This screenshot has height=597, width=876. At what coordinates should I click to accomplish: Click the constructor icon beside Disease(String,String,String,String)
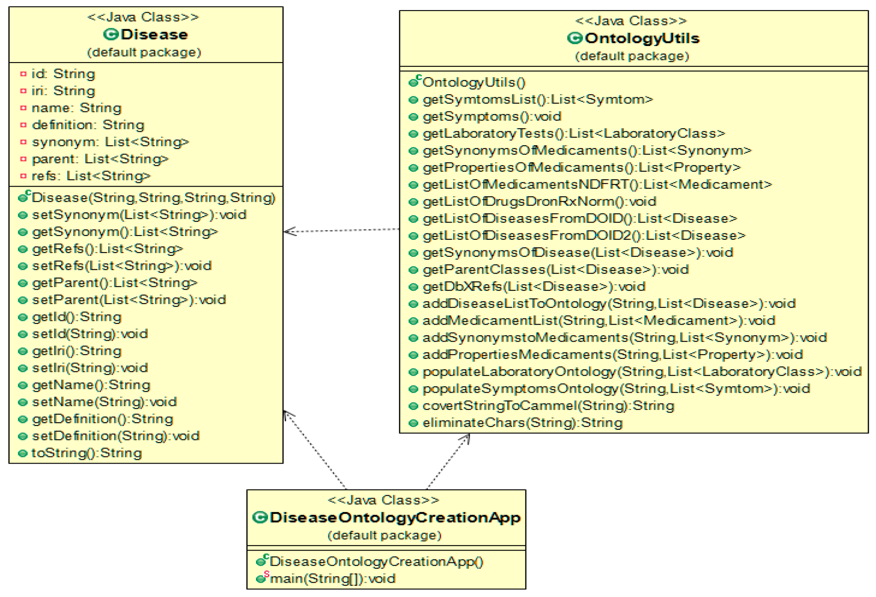pyautogui.click(x=24, y=197)
